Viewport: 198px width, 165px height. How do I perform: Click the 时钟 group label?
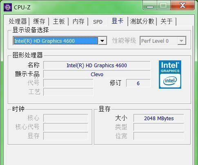pos(18,109)
